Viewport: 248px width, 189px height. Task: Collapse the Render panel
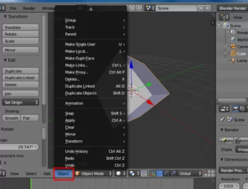point(222,130)
